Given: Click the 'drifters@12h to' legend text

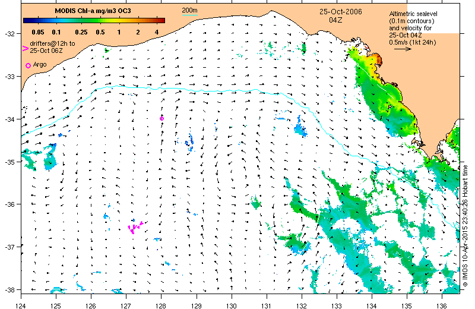Looking at the screenshot, I should (52, 43).
